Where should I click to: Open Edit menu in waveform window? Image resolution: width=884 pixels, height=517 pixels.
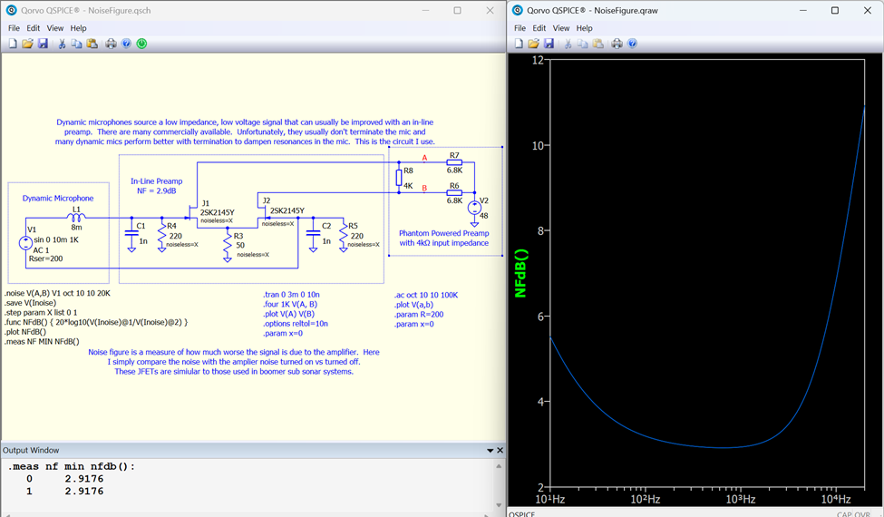(x=539, y=28)
